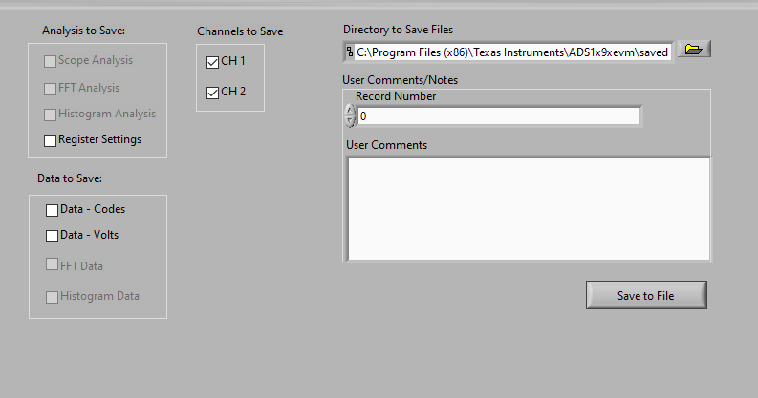This screenshot has width=758, height=398.
Task: Decrement the Record Number down arrow
Action: pos(350,121)
